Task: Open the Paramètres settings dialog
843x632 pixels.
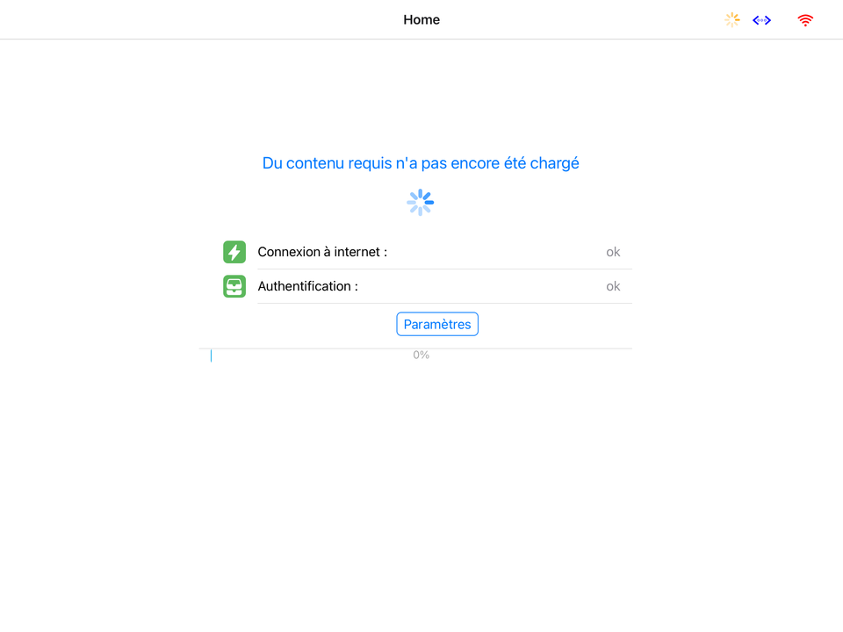Action: pos(437,324)
